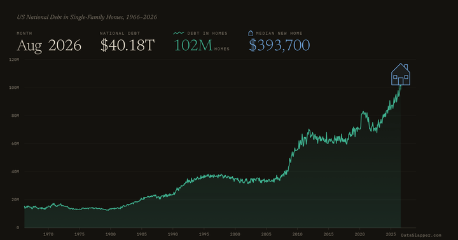Click the 100M y-axis label

[14, 88]
